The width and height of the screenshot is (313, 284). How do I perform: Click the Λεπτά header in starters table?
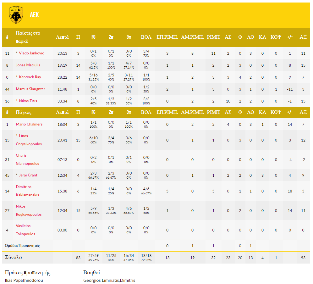click(62, 37)
